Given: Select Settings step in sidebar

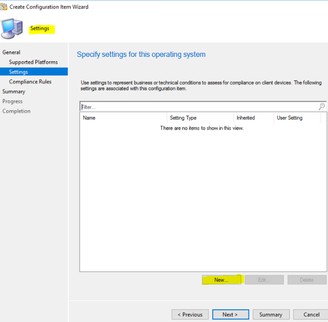Looking at the screenshot, I should pyautogui.click(x=34, y=72).
